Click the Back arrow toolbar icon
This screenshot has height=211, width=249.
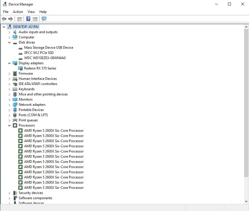[x=4, y=19]
